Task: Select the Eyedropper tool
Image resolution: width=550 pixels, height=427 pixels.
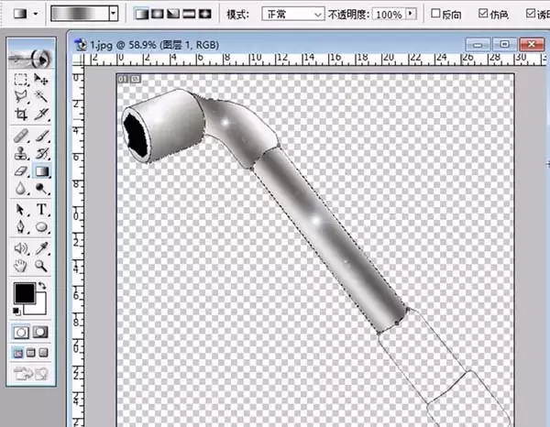Action: 41,248
